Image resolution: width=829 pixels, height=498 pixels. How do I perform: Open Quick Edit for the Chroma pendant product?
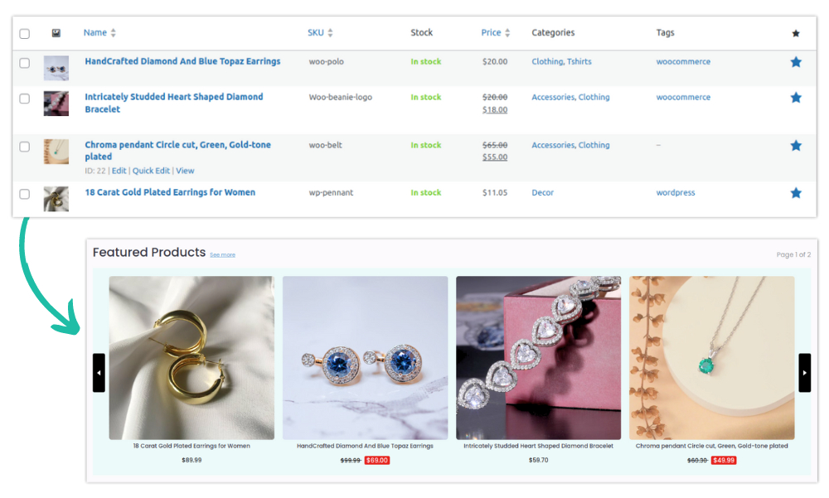(x=152, y=170)
